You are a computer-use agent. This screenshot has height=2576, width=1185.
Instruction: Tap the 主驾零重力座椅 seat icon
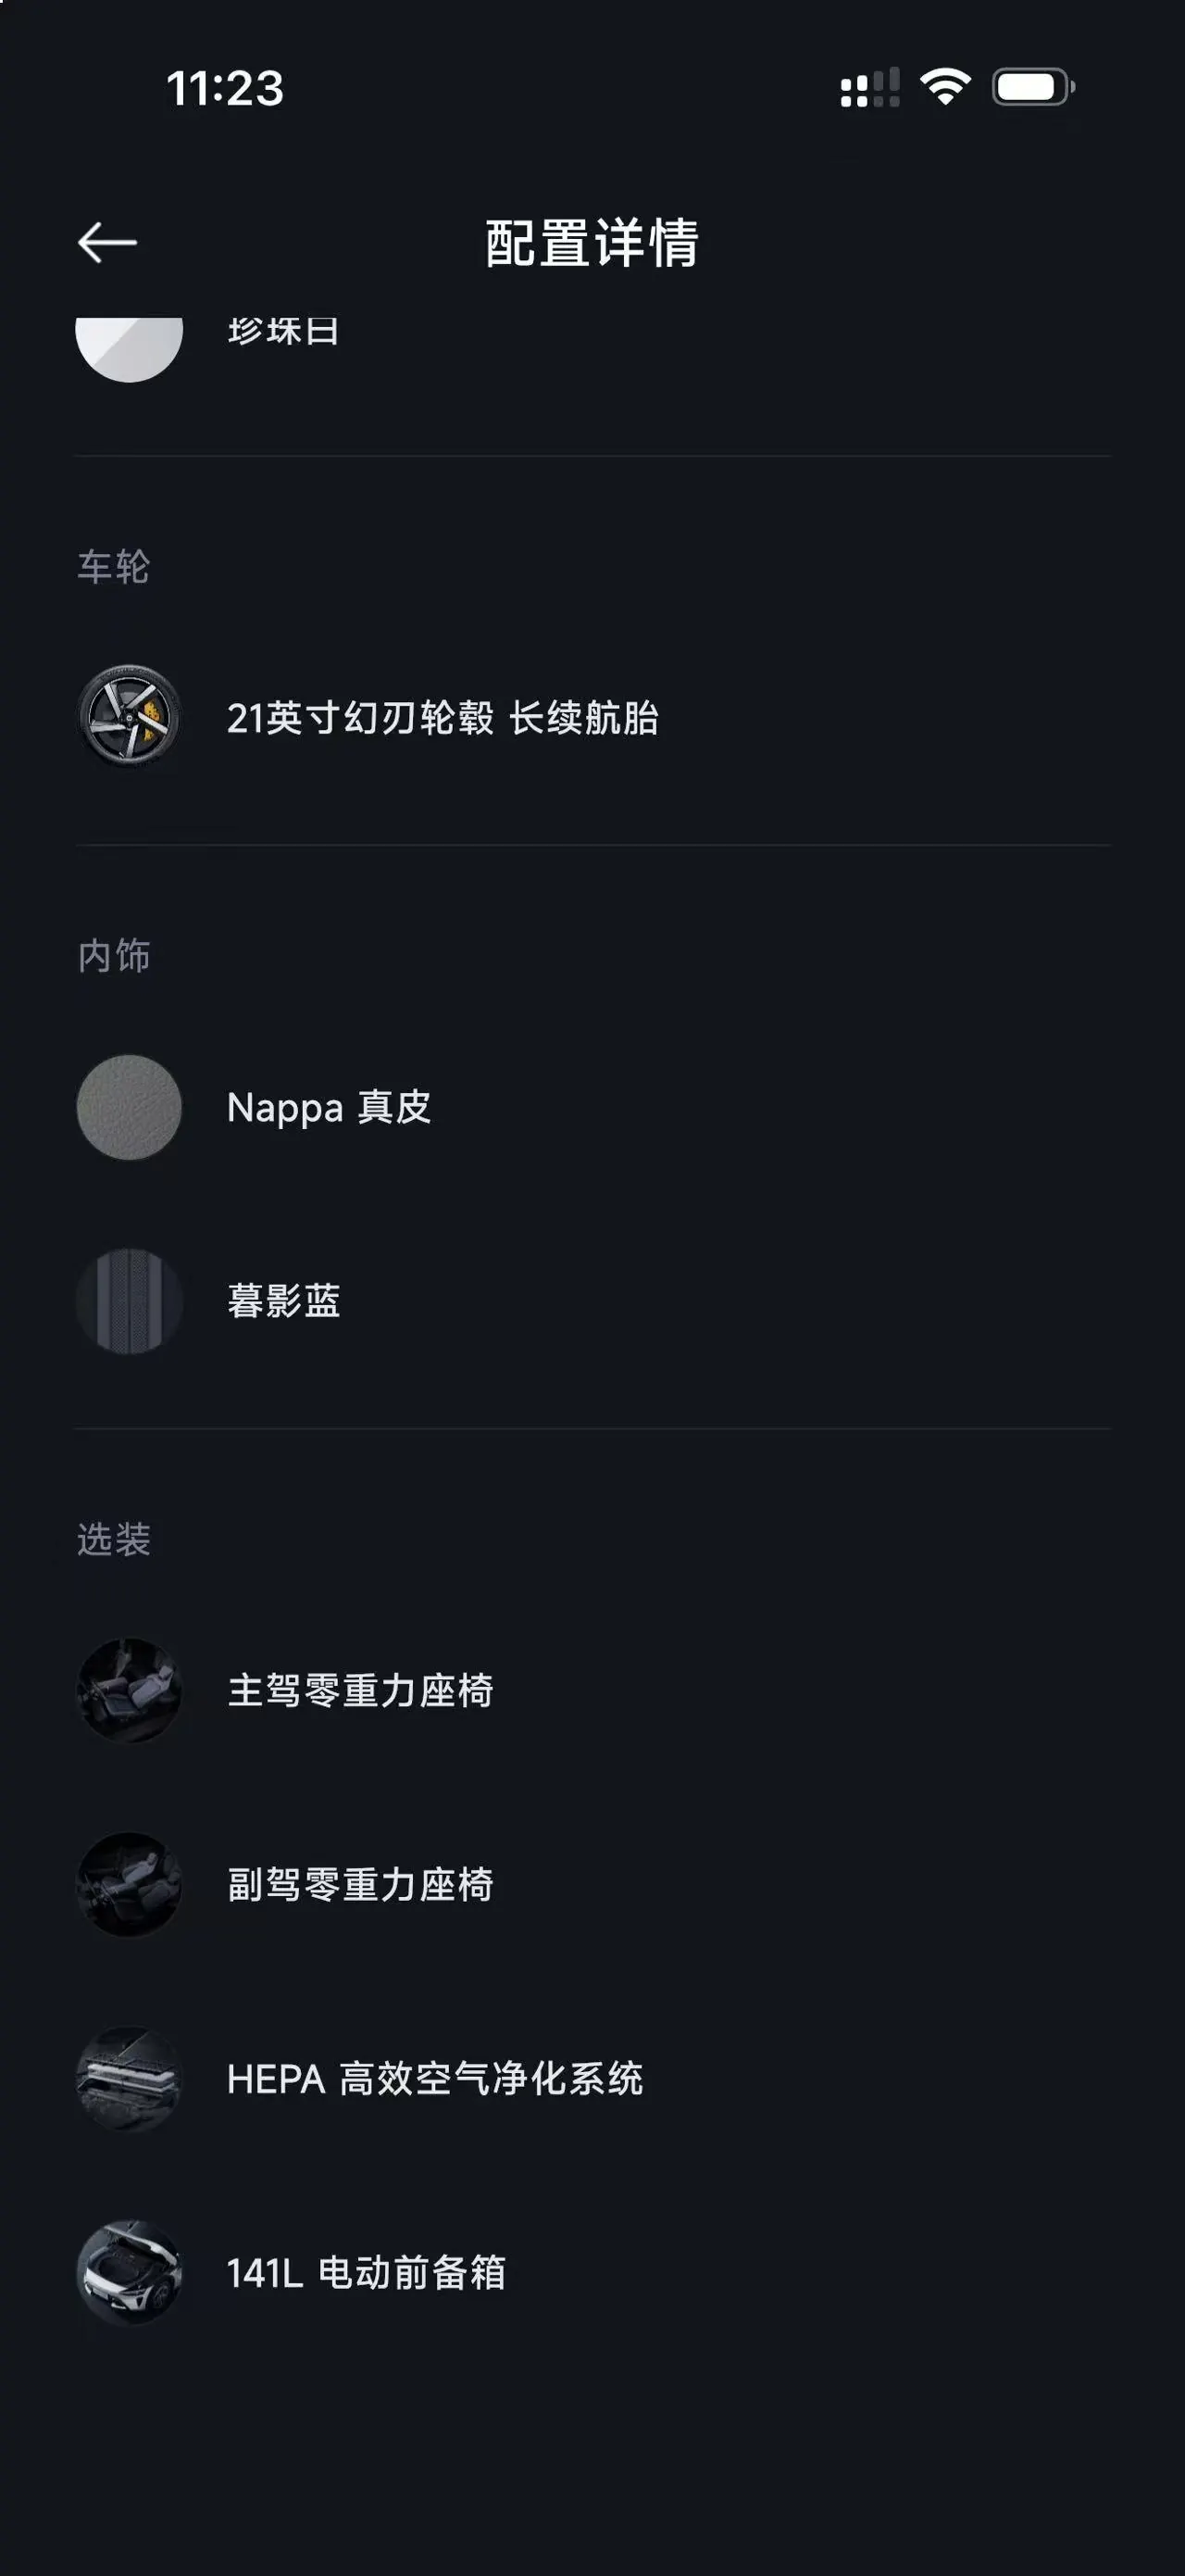(129, 1690)
